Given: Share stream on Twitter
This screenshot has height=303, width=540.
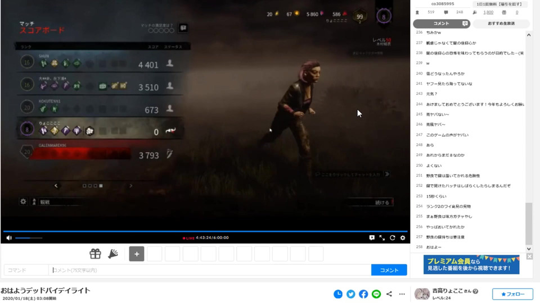Looking at the screenshot, I should 351,294.
